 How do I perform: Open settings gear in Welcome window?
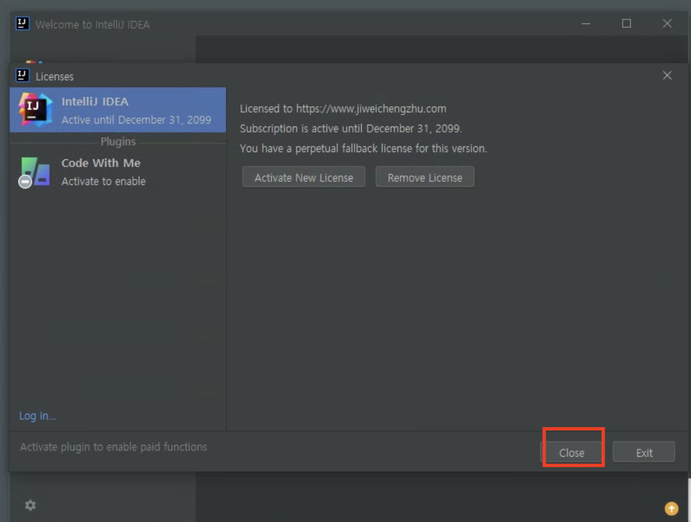30,505
